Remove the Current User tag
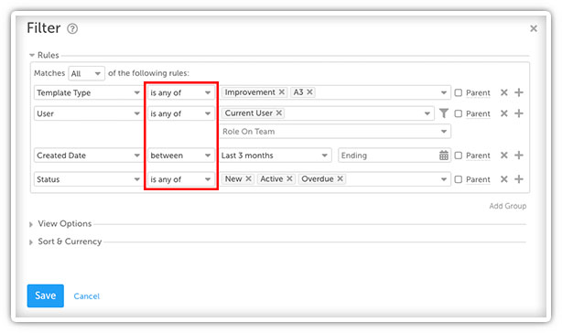The height and width of the screenshot is (333, 562). tap(279, 113)
